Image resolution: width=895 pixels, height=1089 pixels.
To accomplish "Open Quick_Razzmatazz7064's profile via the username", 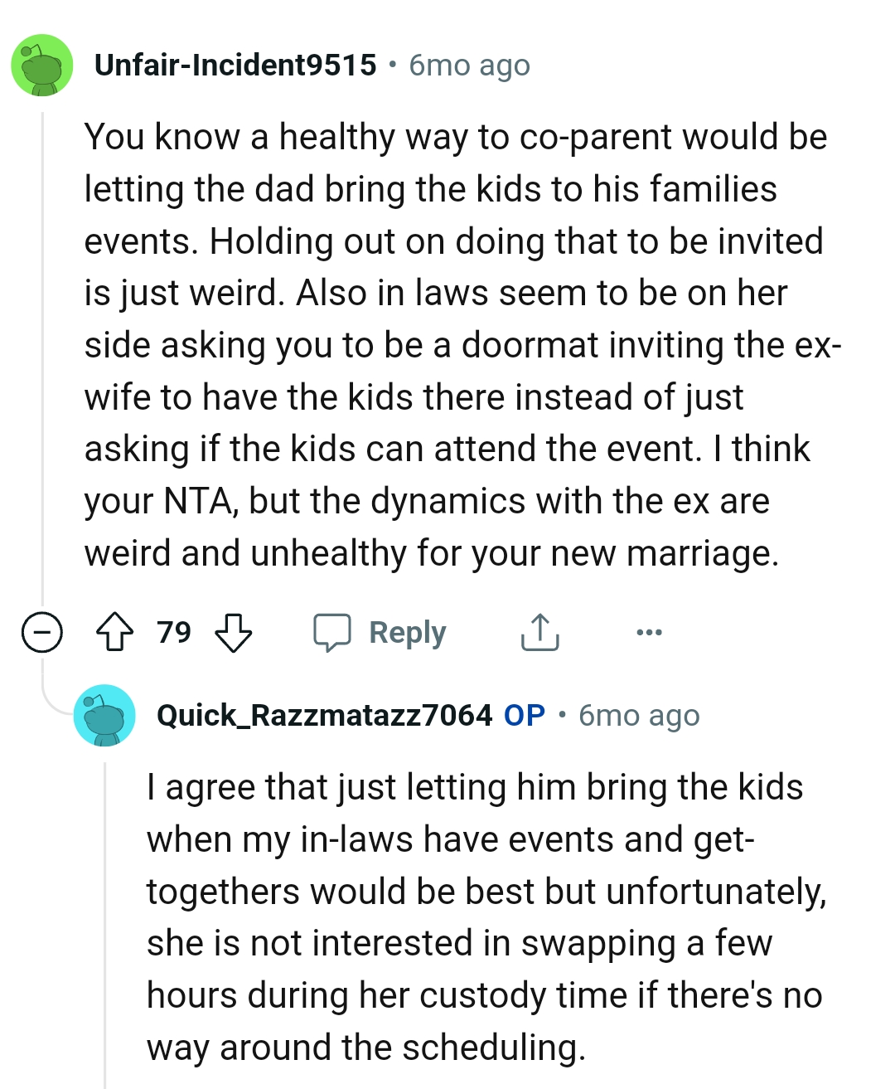I will click(325, 714).
